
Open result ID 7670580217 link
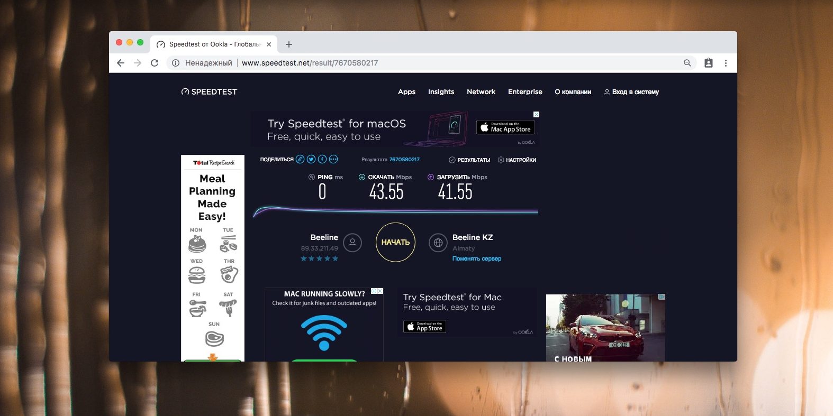coord(404,159)
